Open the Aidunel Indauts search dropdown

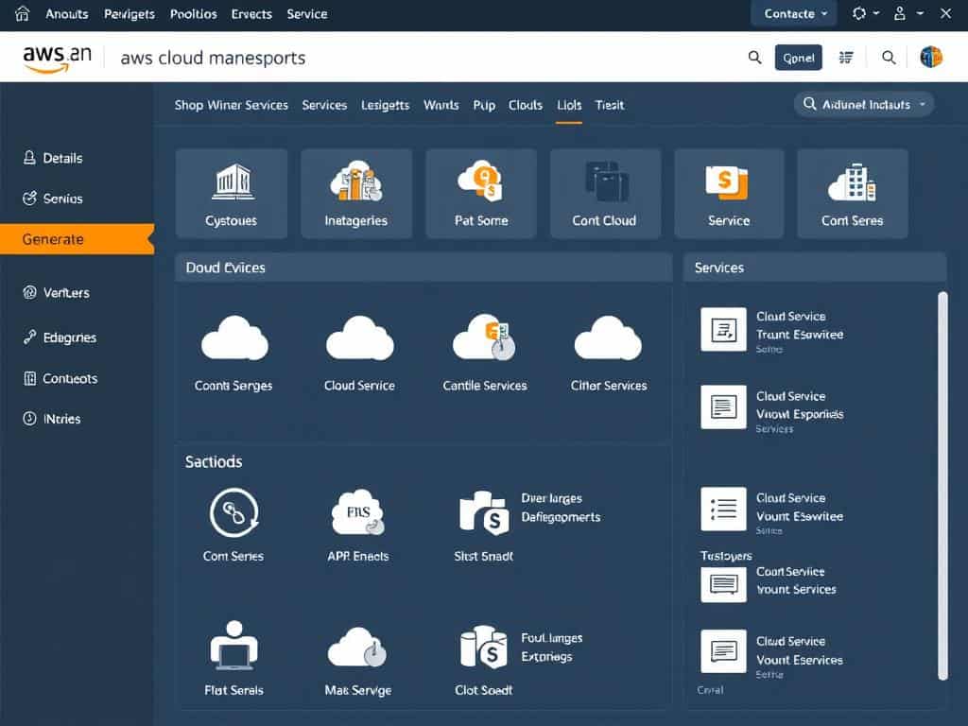[x=864, y=104]
